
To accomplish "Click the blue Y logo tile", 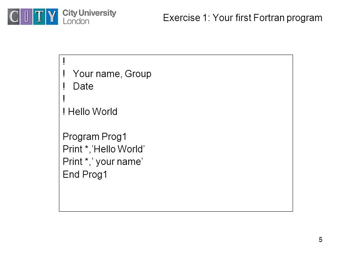I will (52, 17).
